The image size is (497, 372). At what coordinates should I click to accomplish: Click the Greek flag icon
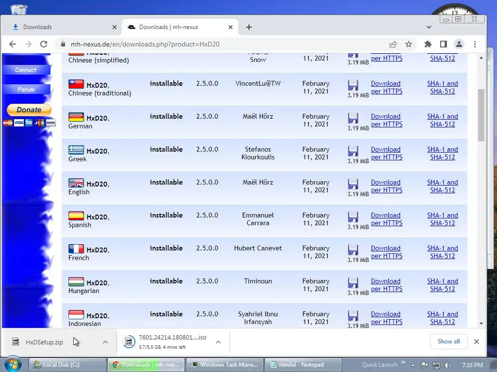(x=76, y=150)
